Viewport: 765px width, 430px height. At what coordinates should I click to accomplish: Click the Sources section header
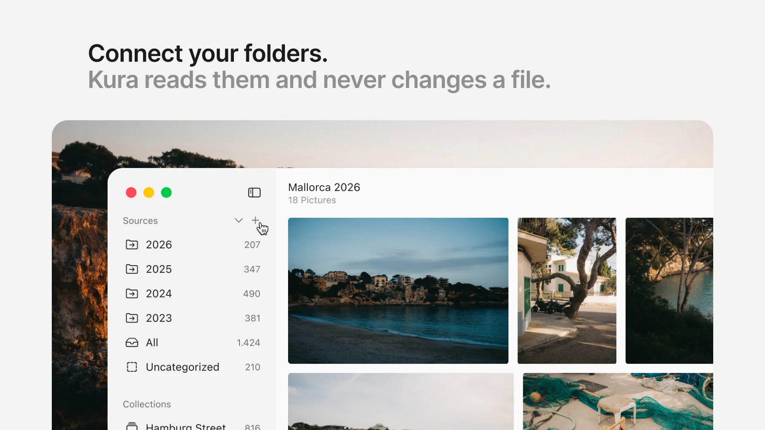140,221
